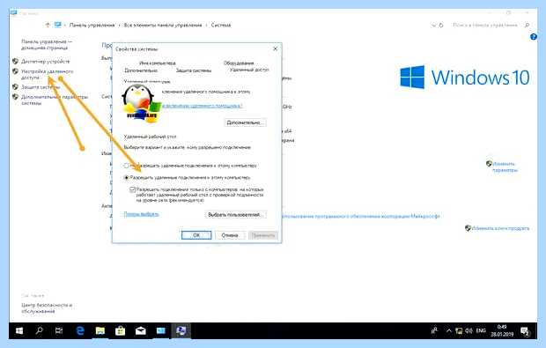Screen dimensions: 546x348
Task: Click shield icon beside Дополнительные параметры системы
Action: coord(15,97)
